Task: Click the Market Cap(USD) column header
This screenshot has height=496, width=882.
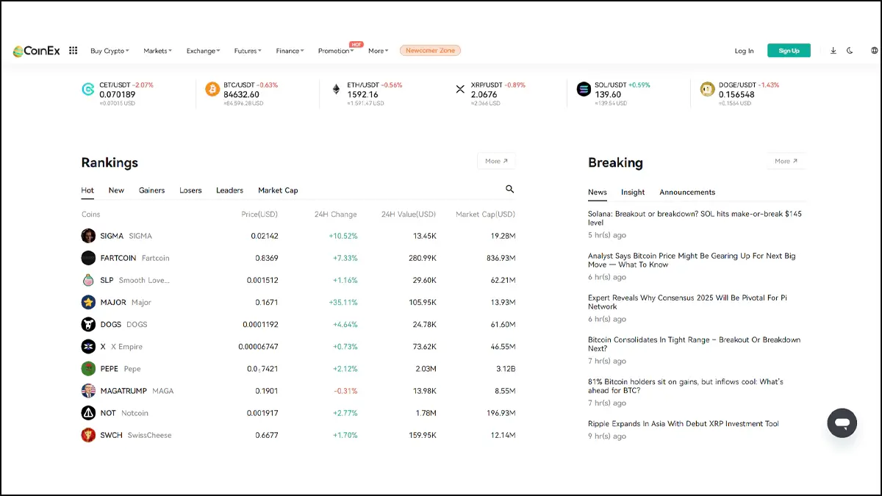Action: coord(486,215)
